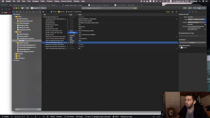Click Info.plist in the jump bar
Viewport: 210px width, 118px height.
(69, 12)
